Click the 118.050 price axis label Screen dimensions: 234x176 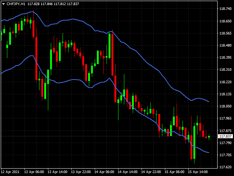[x=225, y=106]
